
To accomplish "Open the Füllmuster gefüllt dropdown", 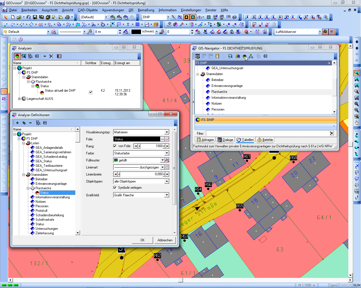I will pyautogui.click(x=162, y=160).
